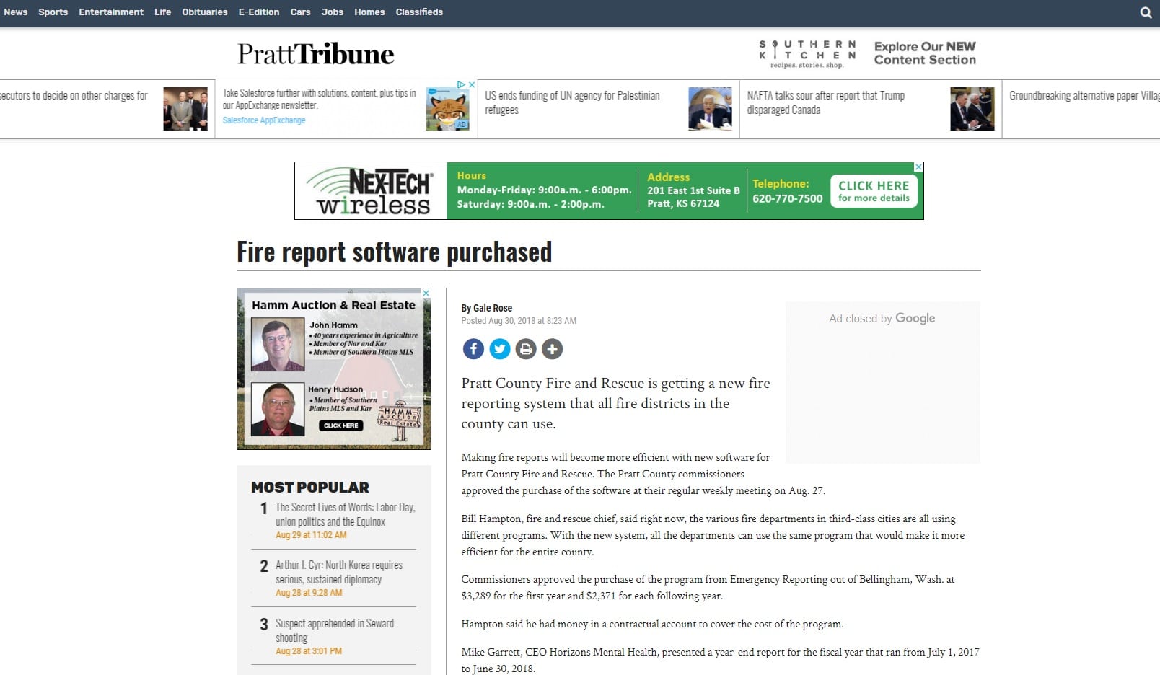Click the NAFTA story thumbnail
Image resolution: width=1160 pixels, height=675 pixels.
tap(972, 109)
